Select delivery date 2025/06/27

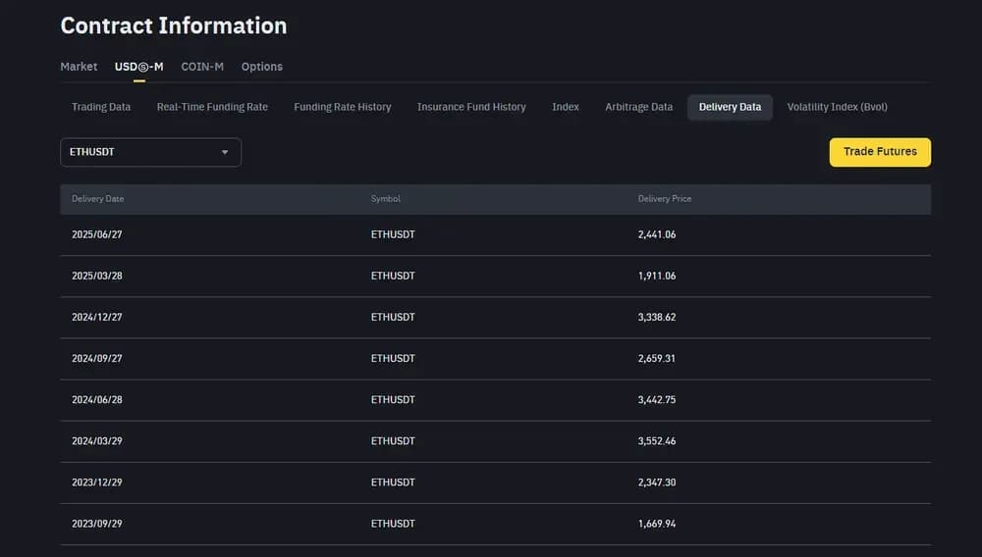[97, 234]
